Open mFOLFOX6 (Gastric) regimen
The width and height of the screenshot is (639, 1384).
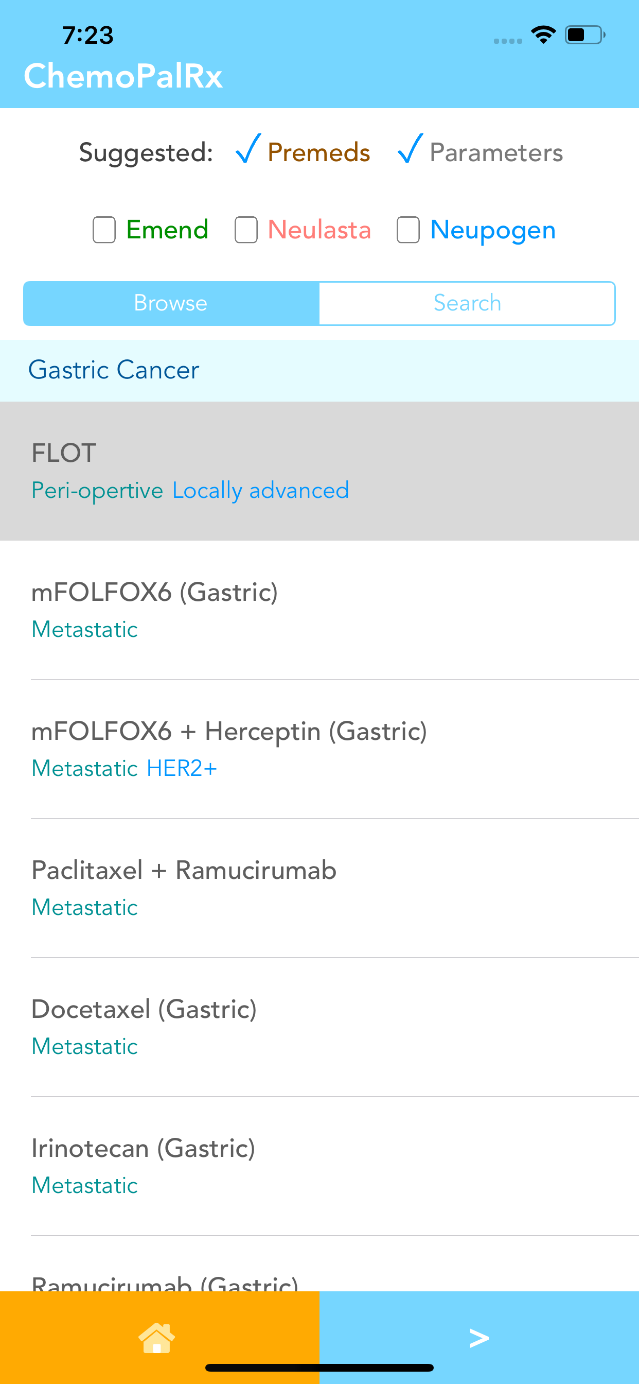point(319,610)
